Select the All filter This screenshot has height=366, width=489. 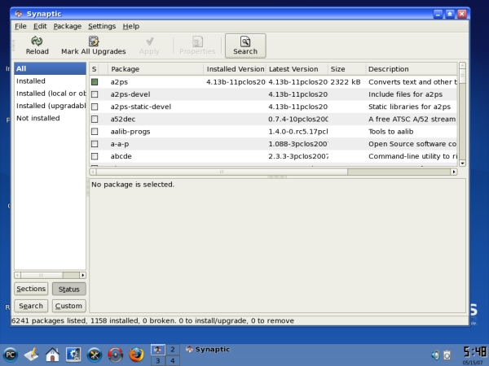pyautogui.click(x=50, y=68)
